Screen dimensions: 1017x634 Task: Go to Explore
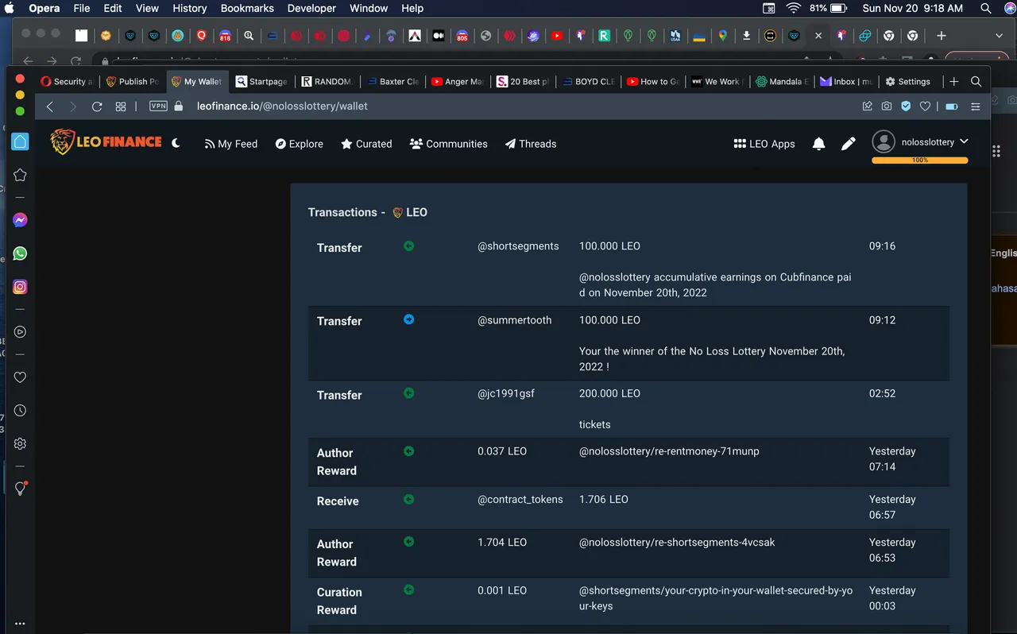pyautogui.click(x=300, y=144)
